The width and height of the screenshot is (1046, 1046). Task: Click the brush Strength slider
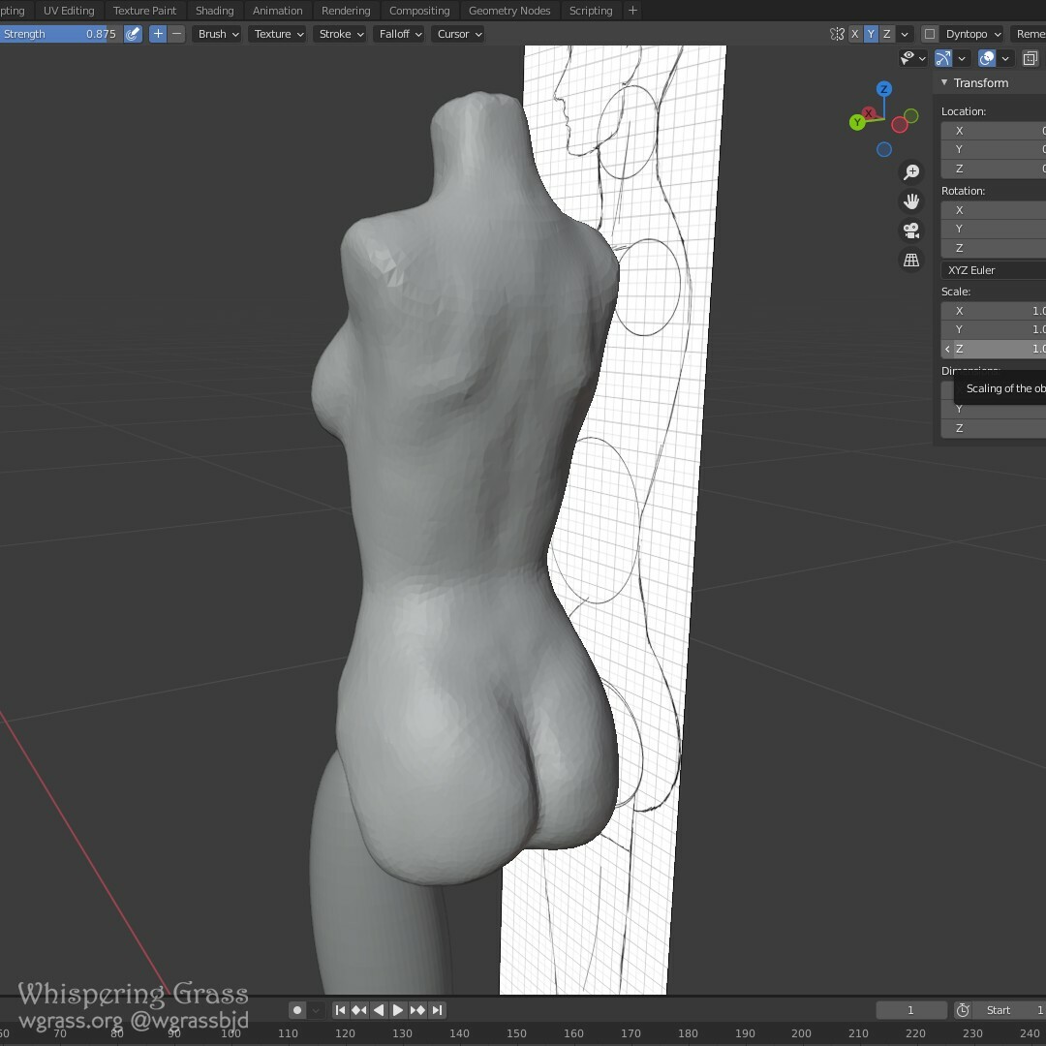[x=61, y=34]
